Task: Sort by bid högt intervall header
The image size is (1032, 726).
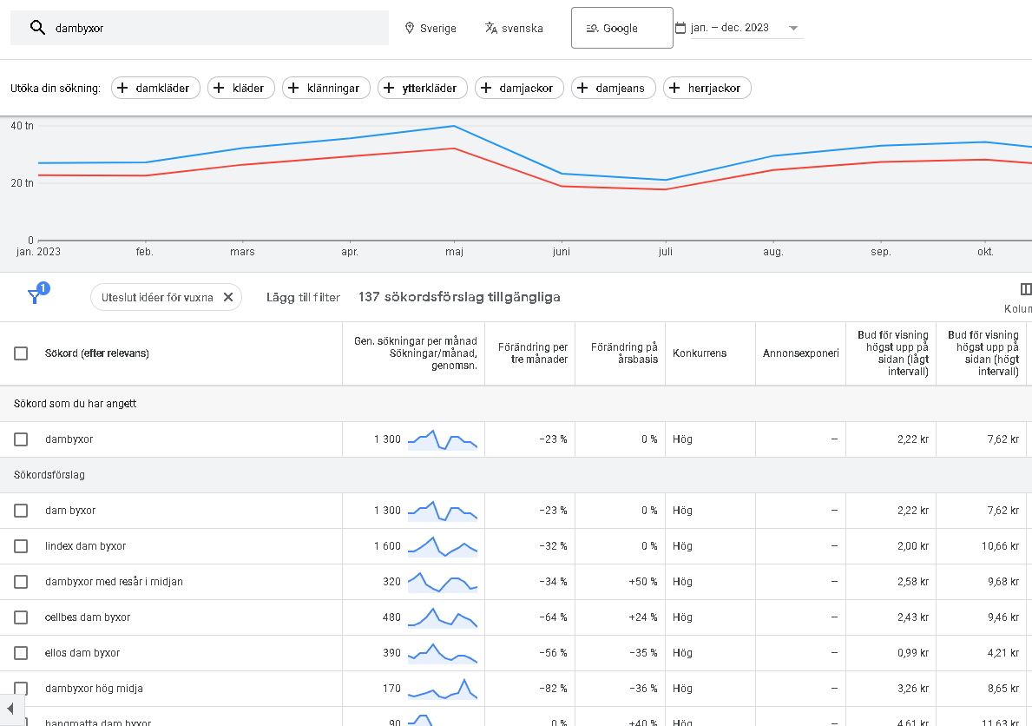Action: (983, 353)
